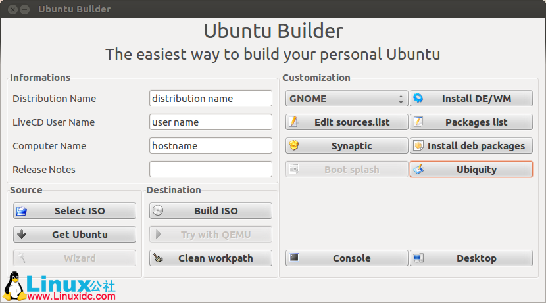Screen dimensions: 546x303
Task: Click the notepad icon on Packages list
Action: coord(418,122)
